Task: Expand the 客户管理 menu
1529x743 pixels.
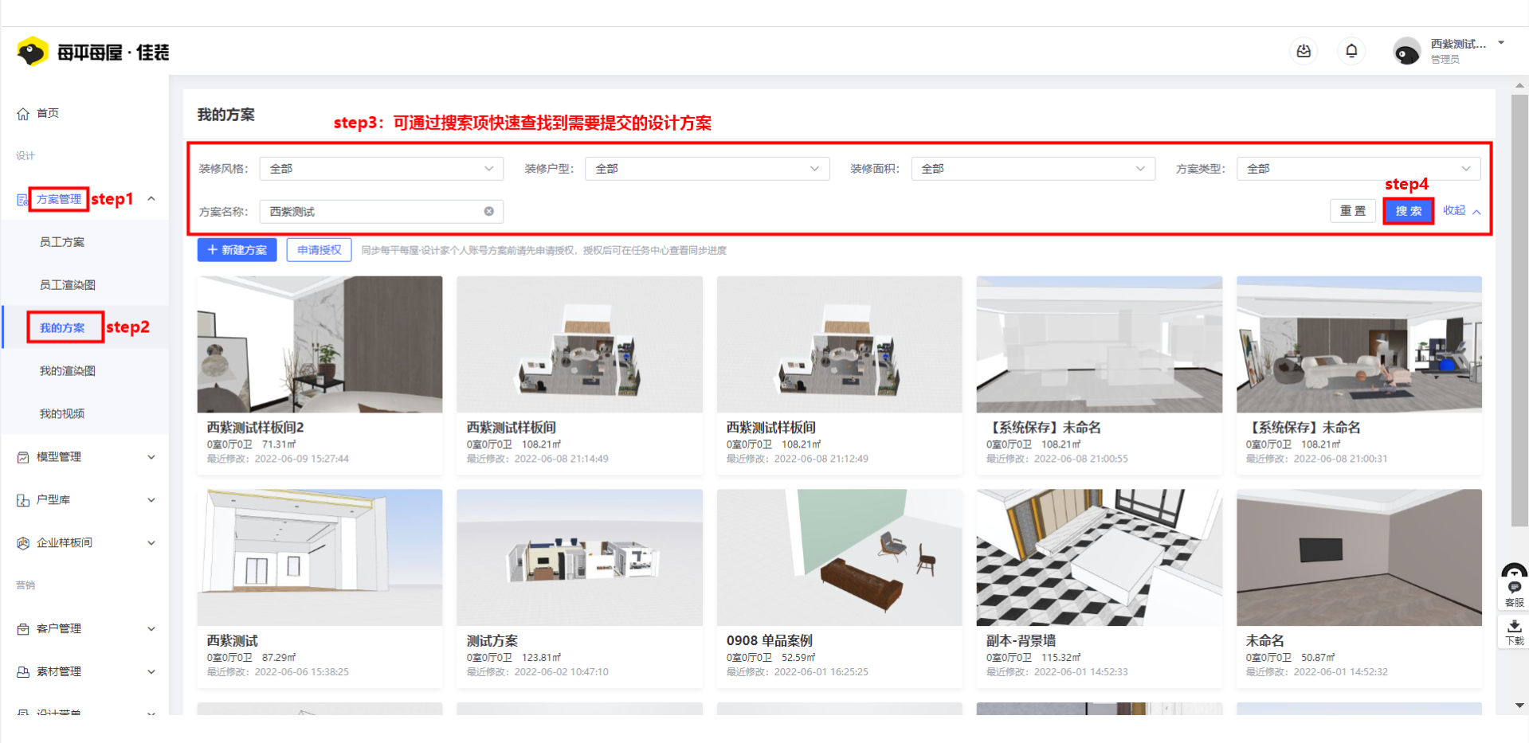Action: (x=151, y=629)
